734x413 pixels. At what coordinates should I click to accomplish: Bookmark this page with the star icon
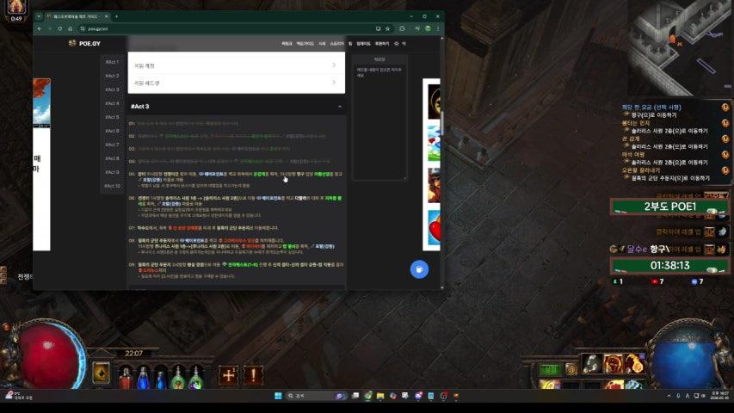click(389, 28)
